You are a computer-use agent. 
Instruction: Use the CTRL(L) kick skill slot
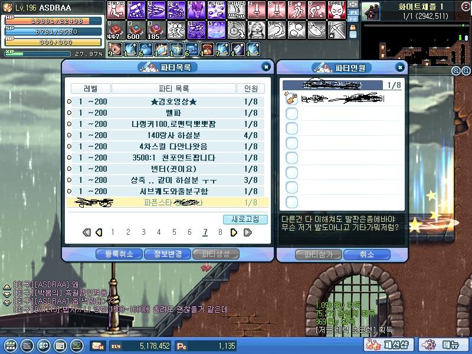click(x=116, y=10)
